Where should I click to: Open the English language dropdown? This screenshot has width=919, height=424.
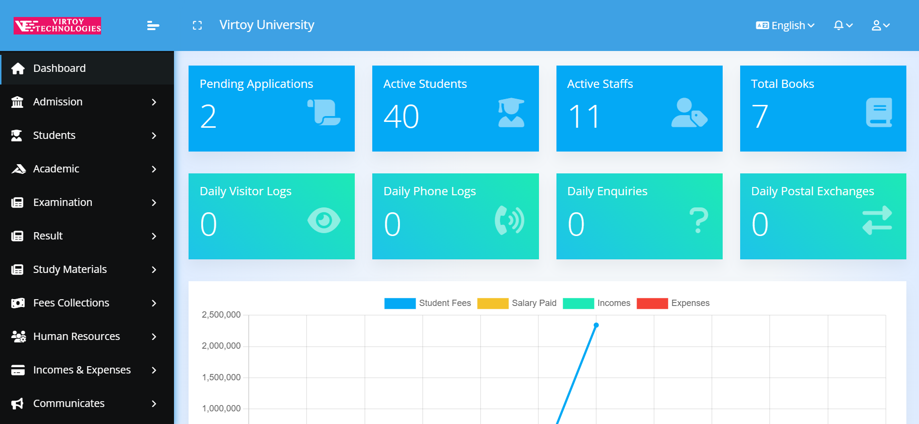coord(785,25)
